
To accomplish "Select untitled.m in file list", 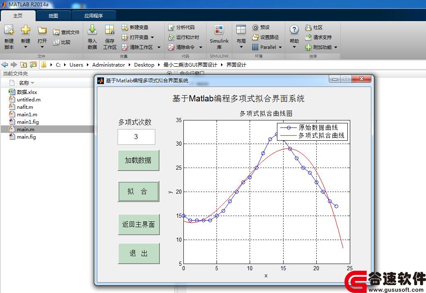I will [29, 99].
